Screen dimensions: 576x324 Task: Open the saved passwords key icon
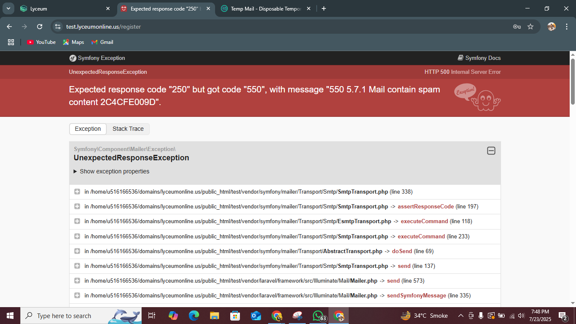(517, 27)
